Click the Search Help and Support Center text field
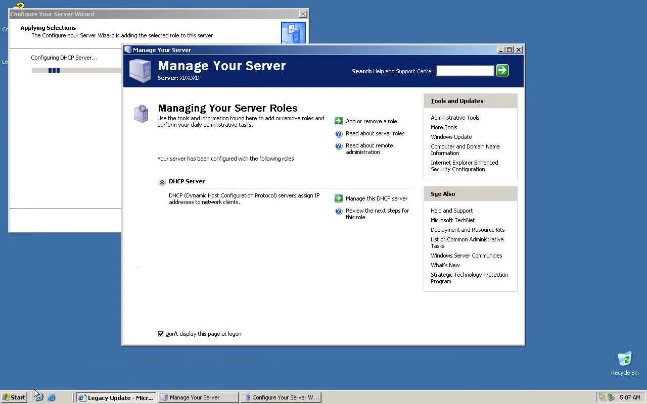Image resolution: width=647 pixels, height=404 pixels. pyautogui.click(x=465, y=71)
